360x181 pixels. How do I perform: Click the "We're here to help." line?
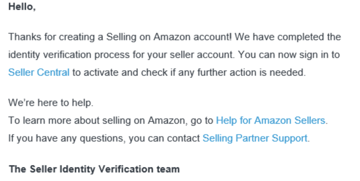tap(51, 103)
